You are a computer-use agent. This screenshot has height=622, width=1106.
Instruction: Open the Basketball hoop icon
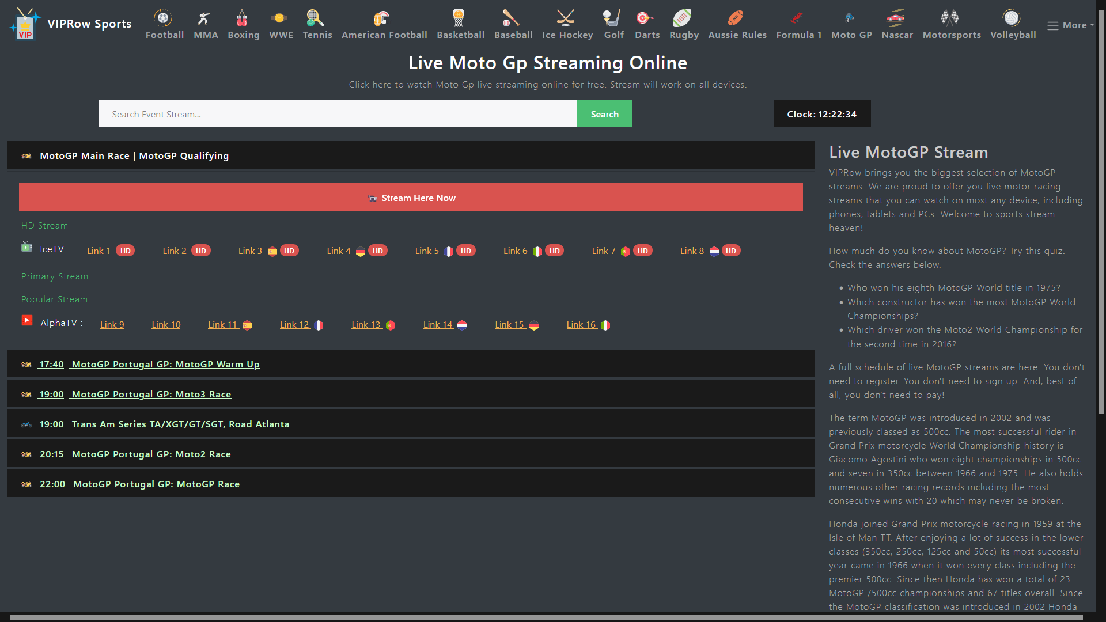pos(459,18)
